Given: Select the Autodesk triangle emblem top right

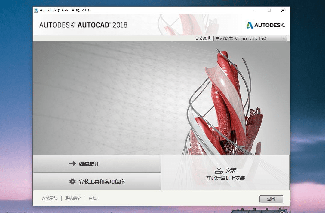Looking at the screenshot, I should (x=250, y=25).
